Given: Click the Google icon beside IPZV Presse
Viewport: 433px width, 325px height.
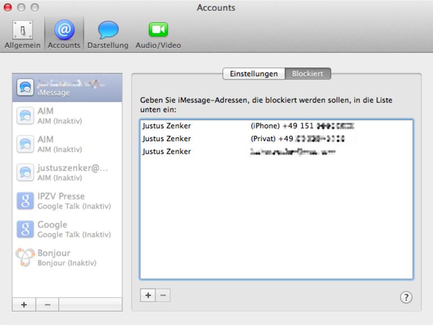Looking at the screenshot, I should tap(25, 201).
